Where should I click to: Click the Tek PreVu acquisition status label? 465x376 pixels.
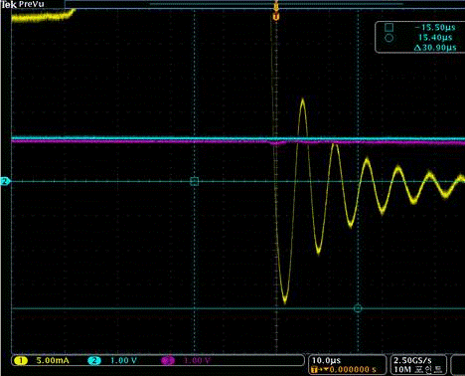click(23, 5)
